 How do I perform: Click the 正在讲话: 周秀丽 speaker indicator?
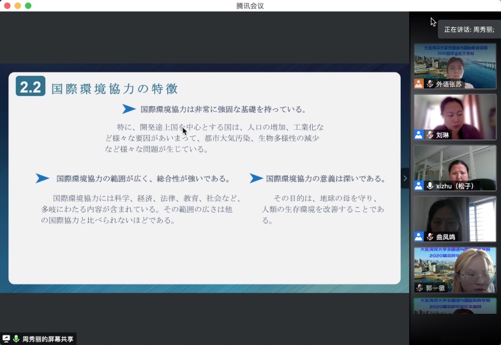click(x=468, y=29)
